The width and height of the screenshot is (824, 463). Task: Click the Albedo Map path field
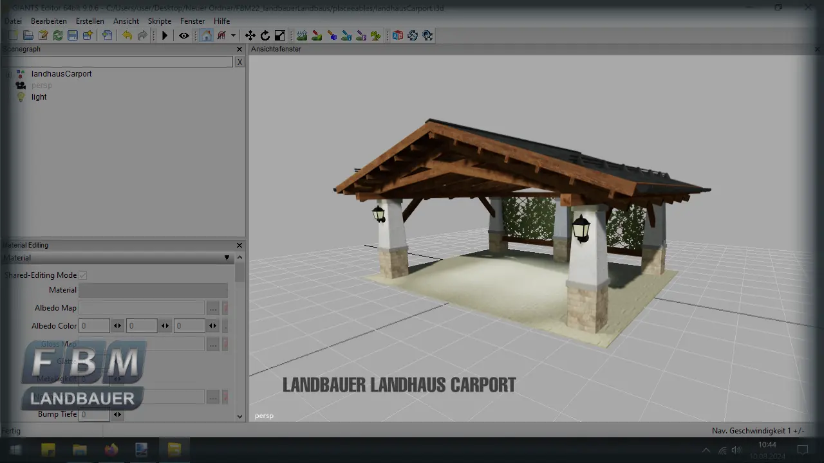coord(142,308)
